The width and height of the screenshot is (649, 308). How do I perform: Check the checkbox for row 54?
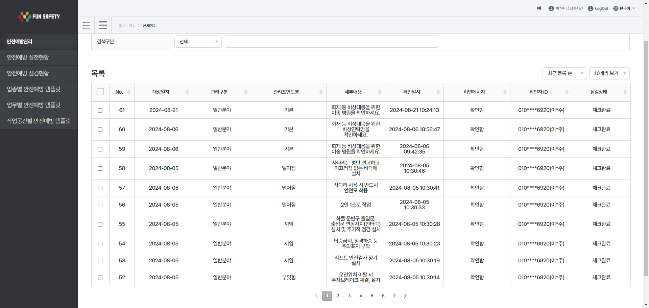(x=100, y=244)
